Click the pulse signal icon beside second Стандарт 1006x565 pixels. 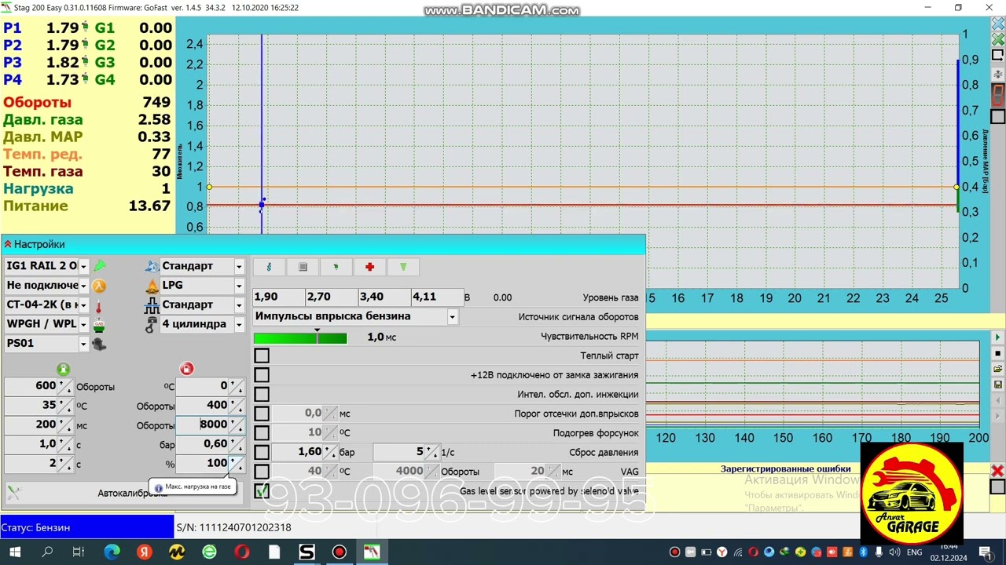coord(152,304)
